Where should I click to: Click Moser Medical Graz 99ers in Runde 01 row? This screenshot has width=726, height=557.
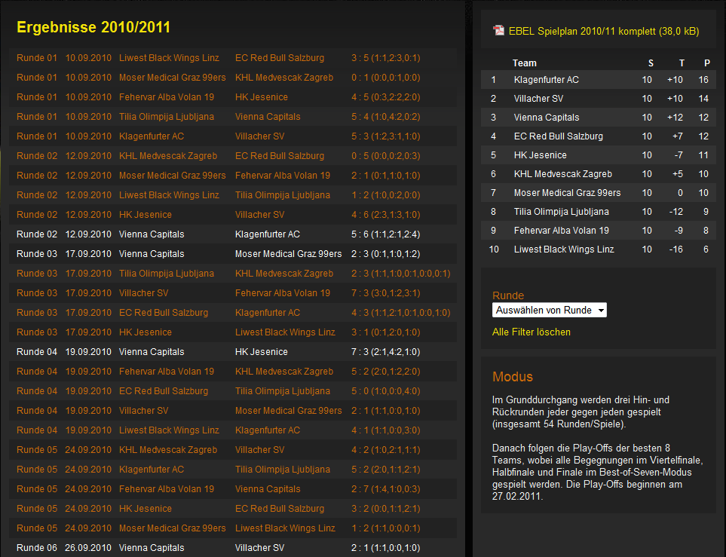point(172,78)
